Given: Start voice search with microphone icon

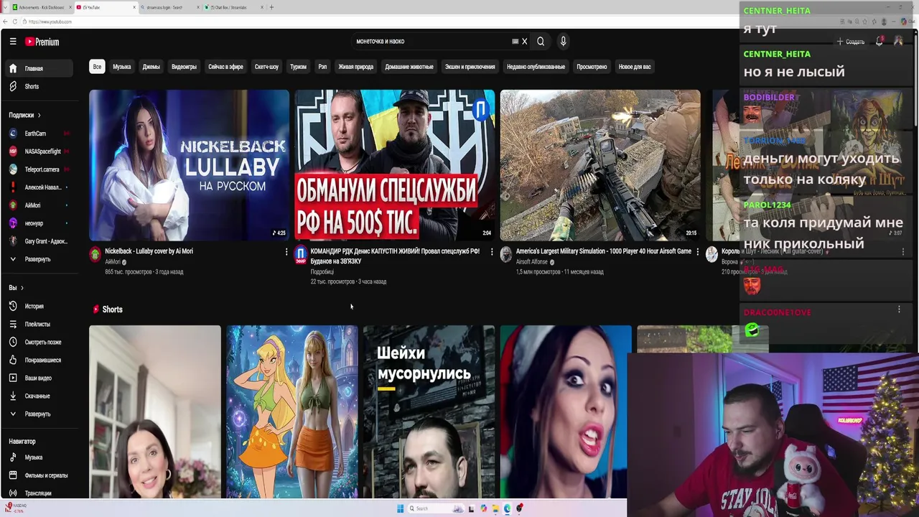Looking at the screenshot, I should 564,42.
